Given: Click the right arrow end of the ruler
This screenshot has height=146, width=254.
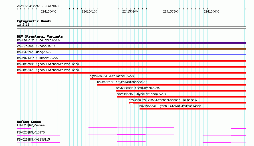Looking at the screenshot, I should pos(245,9).
